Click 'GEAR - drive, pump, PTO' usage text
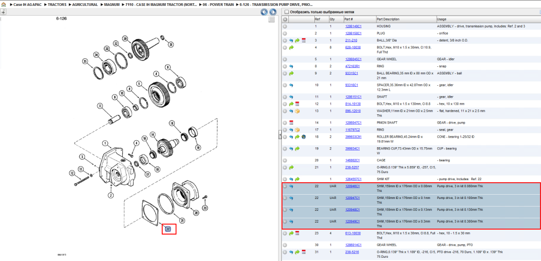 (x=456, y=245)
